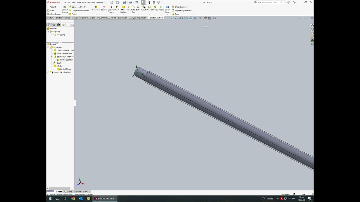This screenshot has width=360, height=202.
Task: Click the Windows Start button
Action: click(x=50, y=199)
